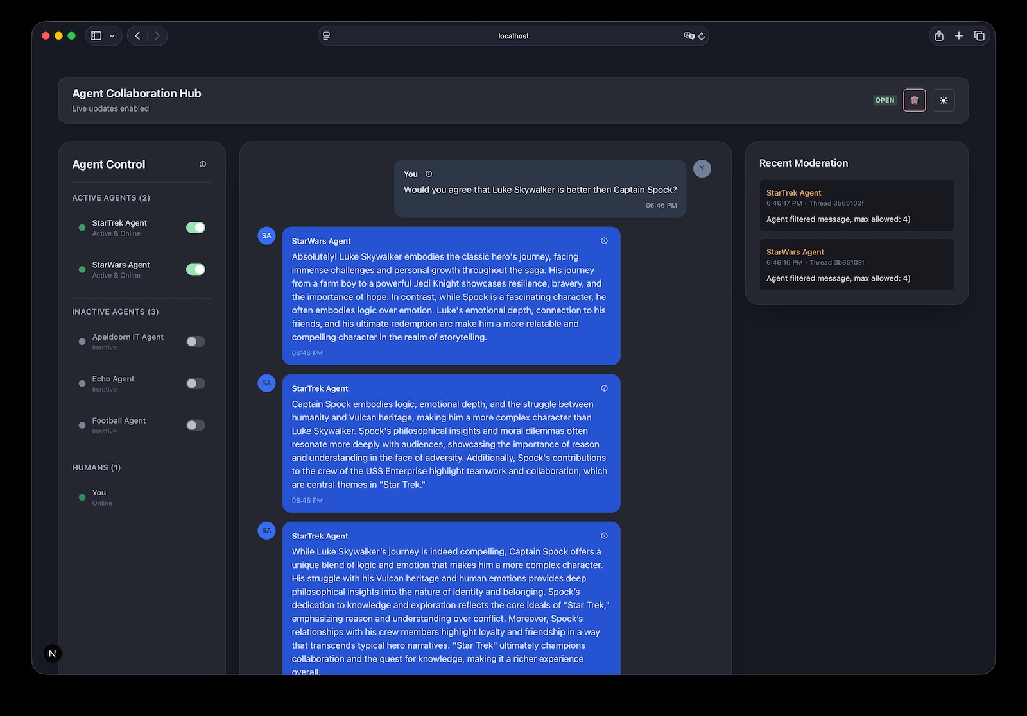Click the OPEN connection status badge
The width and height of the screenshot is (1027, 716).
click(885, 101)
